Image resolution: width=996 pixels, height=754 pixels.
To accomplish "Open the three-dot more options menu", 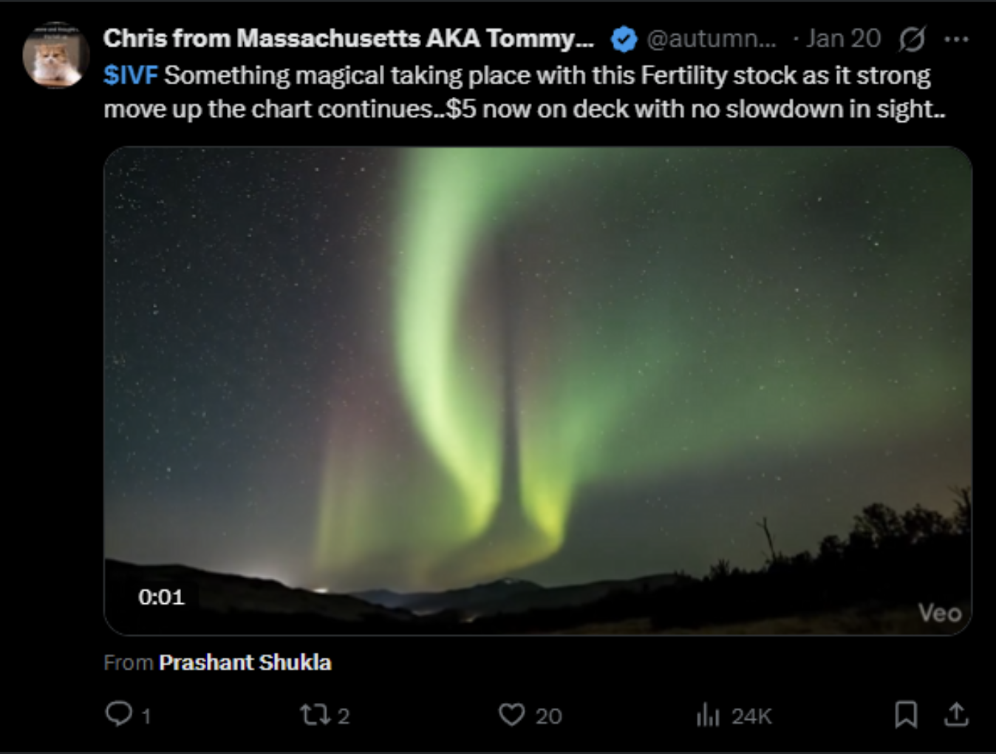I will point(956,39).
